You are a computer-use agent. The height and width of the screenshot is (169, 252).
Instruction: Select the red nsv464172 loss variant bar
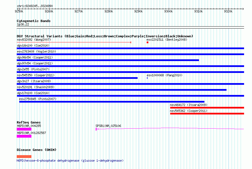207,108
